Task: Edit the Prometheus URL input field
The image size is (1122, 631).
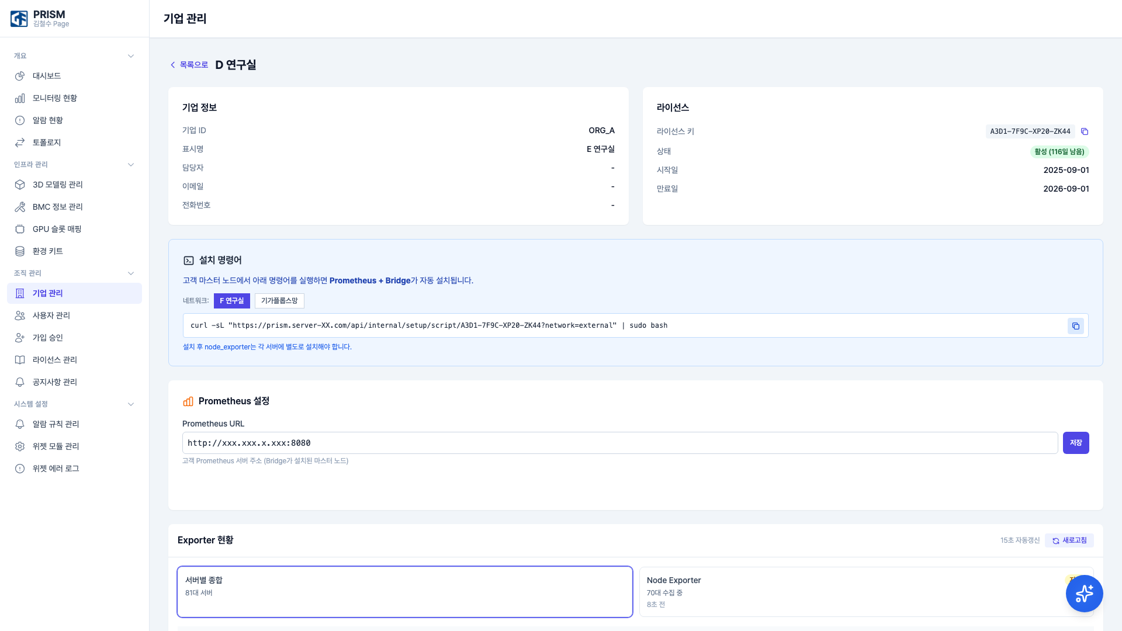Action: (620, 443)
